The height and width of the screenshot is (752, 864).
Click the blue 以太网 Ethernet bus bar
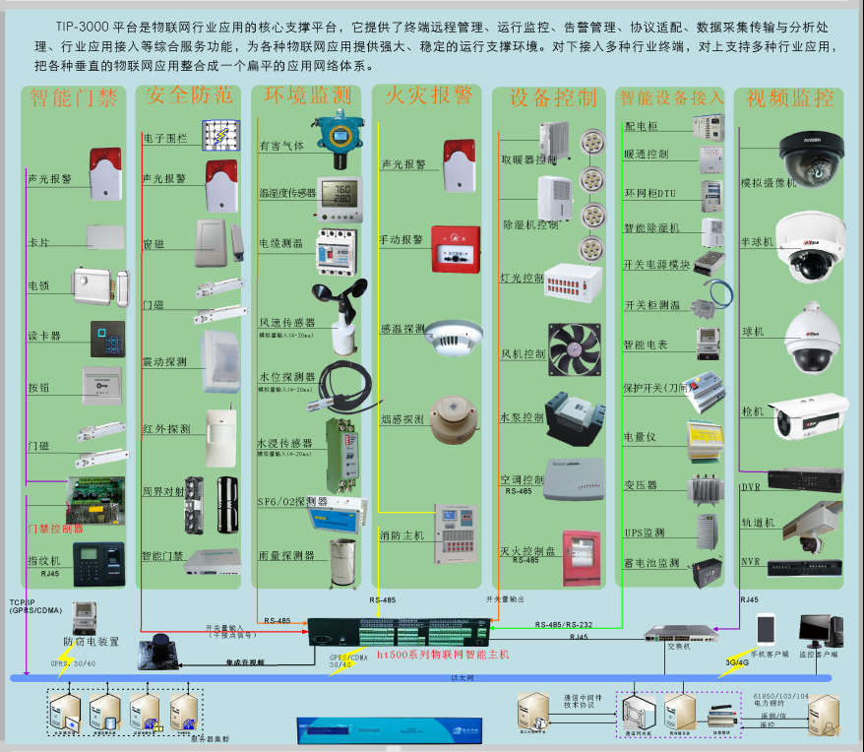(423, 677)
